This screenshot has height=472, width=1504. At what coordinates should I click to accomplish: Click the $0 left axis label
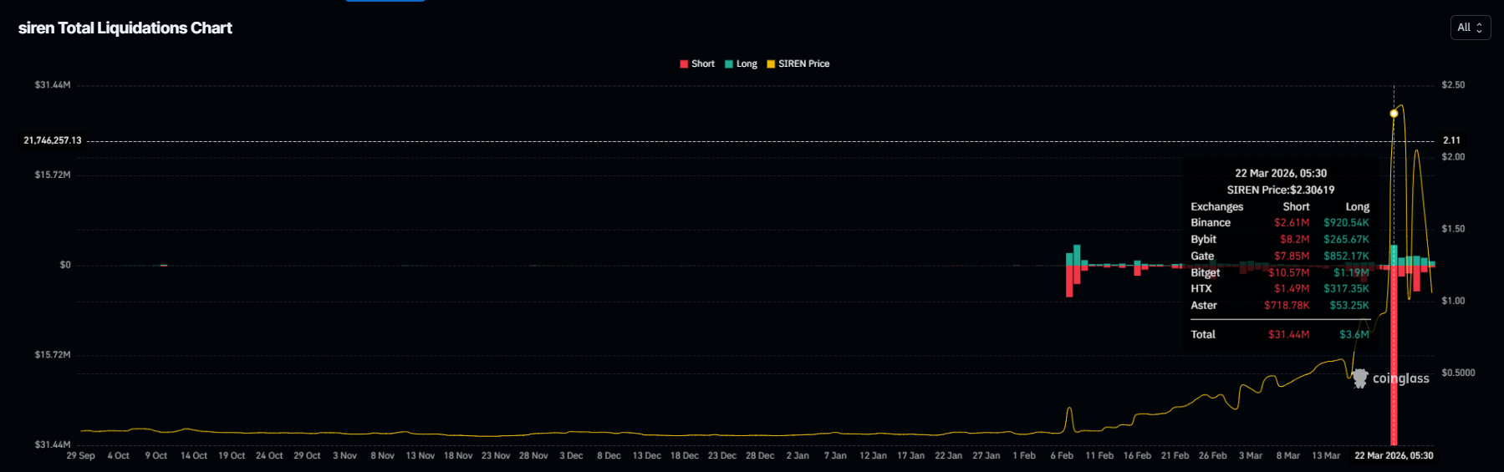pos(65,265)
